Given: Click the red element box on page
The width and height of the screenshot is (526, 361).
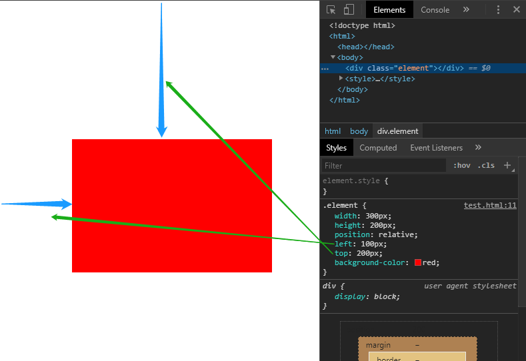Looking at the screenshot, I should [x=172, y=205].
